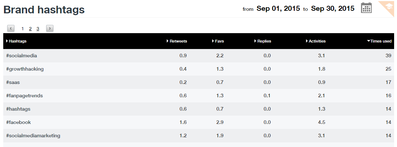Click the #facebook hashtag entry

pyautogui.click(x=19, y=122)
